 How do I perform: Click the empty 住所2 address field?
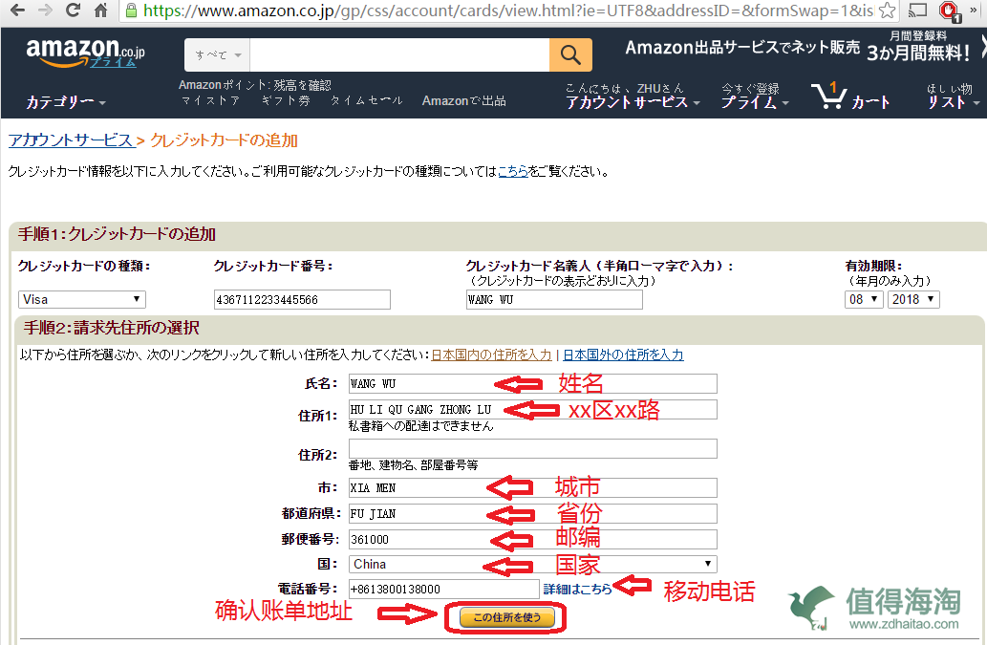(532, 449)
